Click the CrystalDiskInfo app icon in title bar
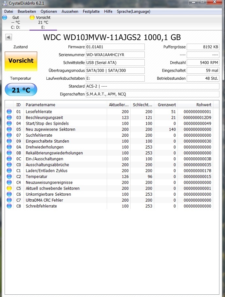The width and height of the screenshot is (225, 297). (x=5, y=3)
